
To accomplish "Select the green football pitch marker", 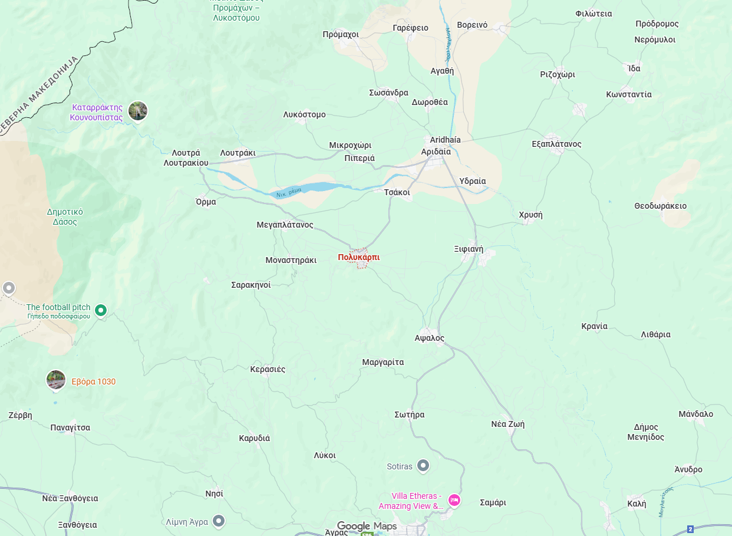I will (x=101, y=310).
